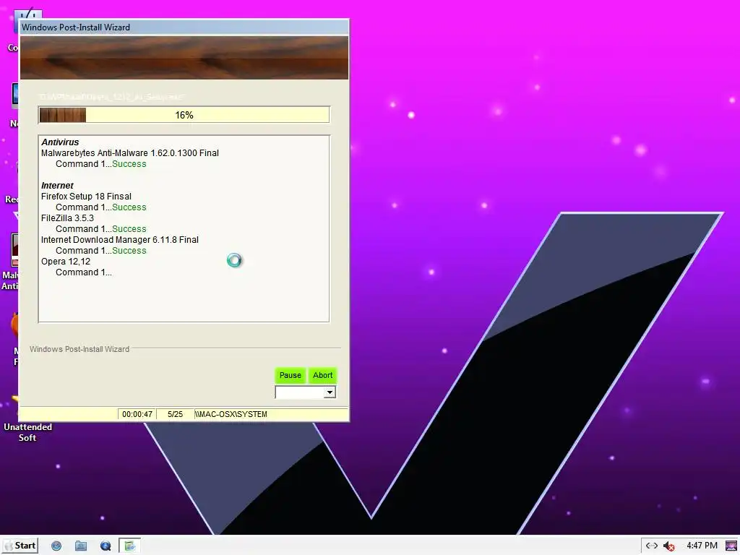740x555 pixels.
Task: Click the active Post-Install Wizard taskbar button
Action: click(x=129, y=546)
